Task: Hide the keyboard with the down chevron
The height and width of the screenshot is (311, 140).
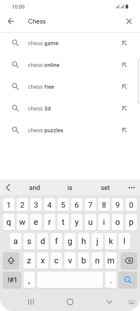Action: [x=109, y=302]
